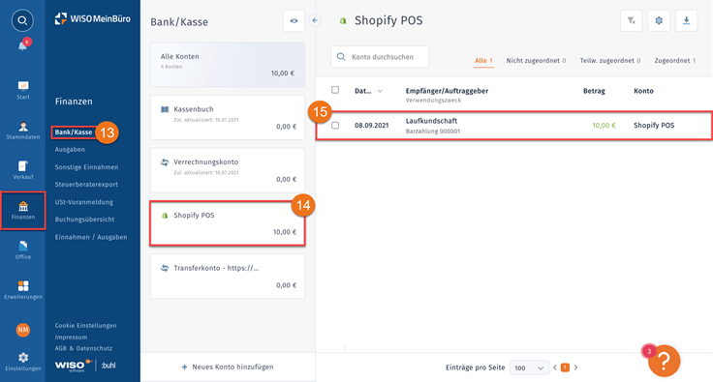Viewport: 713px width, 382px height.
Task: Open Ausgaben menu item
Action: [x=70, y=150]
